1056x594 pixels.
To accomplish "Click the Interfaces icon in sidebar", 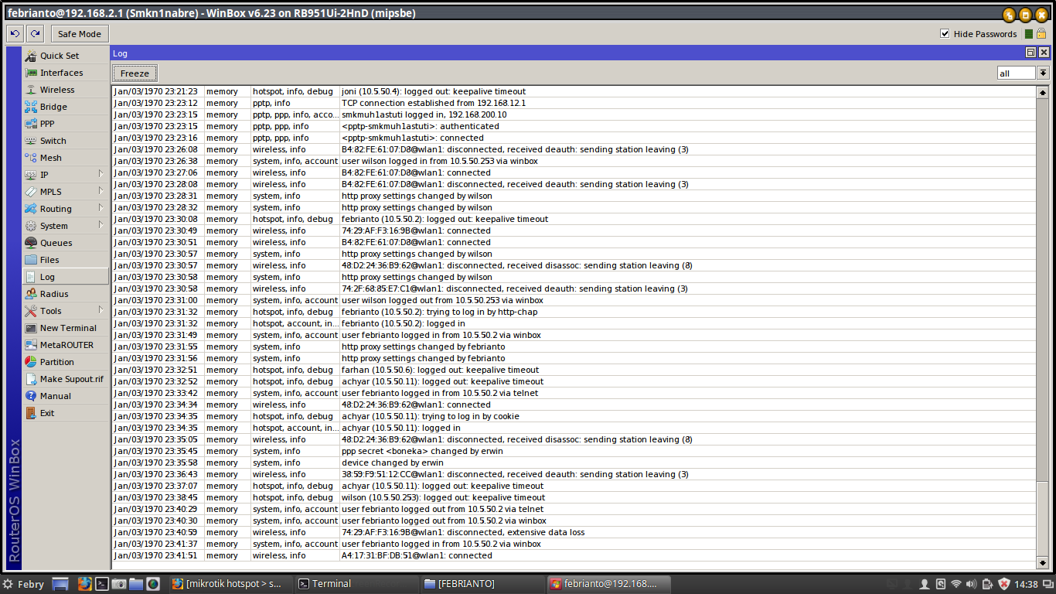I will click(x=31, y=73).
